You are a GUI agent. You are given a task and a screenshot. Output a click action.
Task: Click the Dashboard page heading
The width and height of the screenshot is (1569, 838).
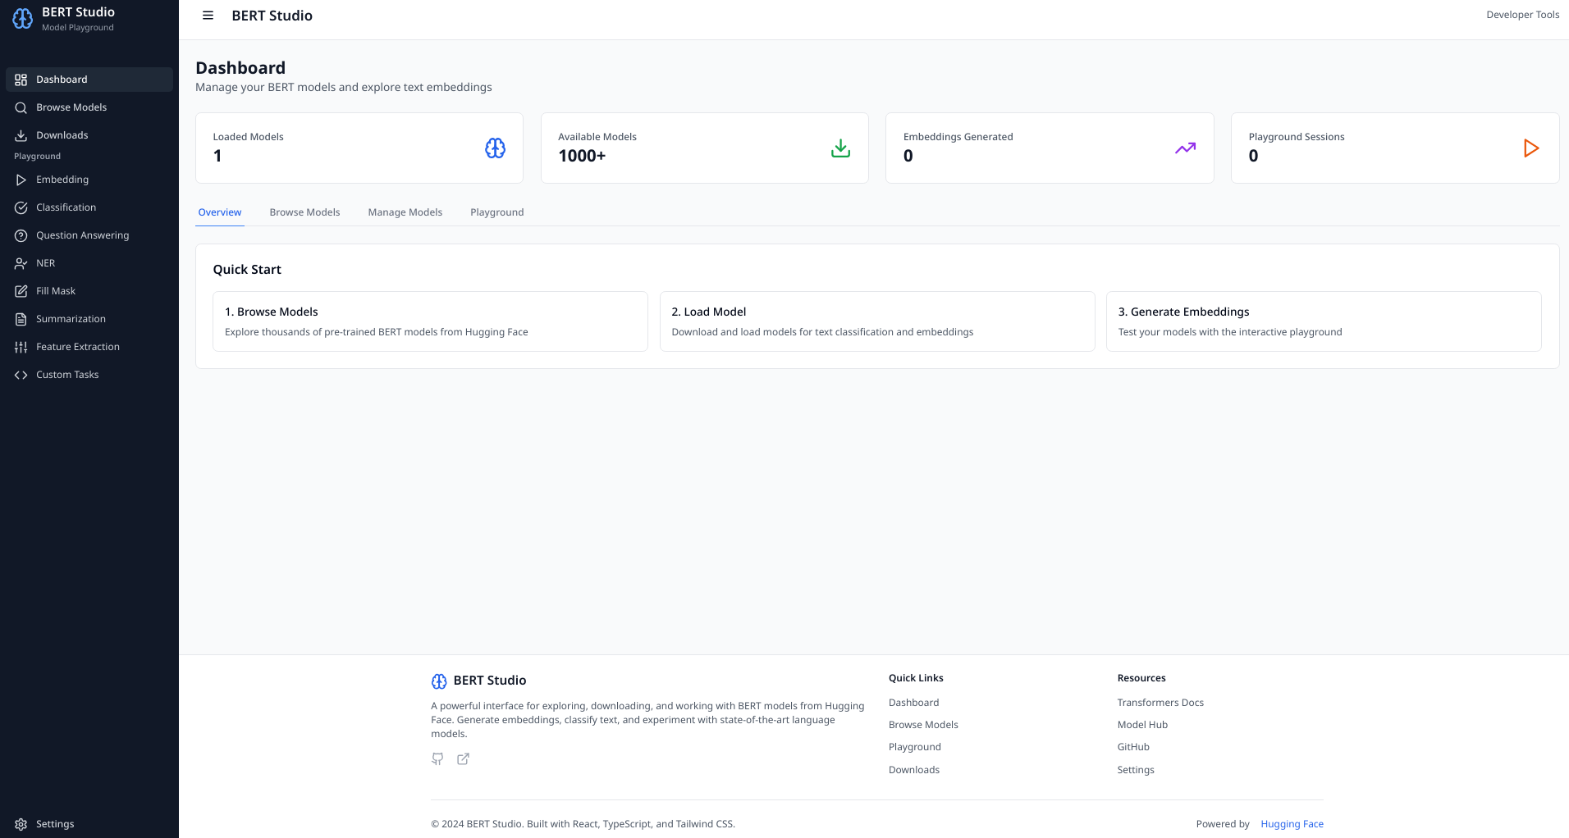[x=240, y=68]
